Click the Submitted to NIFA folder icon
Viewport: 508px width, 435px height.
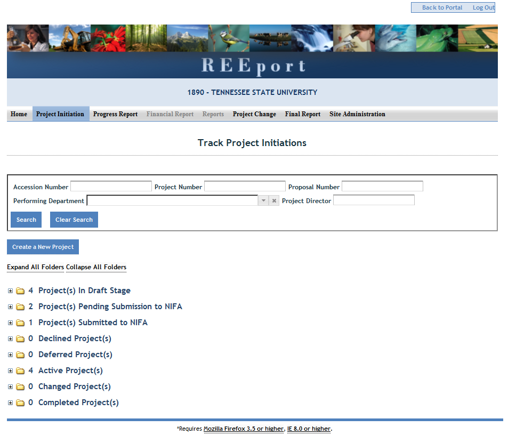click(20, 323)
